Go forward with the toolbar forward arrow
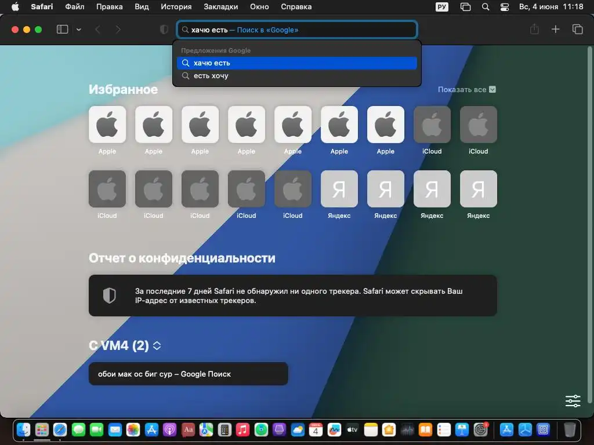This screenshot has height=445, width=594. pos(118,30)
